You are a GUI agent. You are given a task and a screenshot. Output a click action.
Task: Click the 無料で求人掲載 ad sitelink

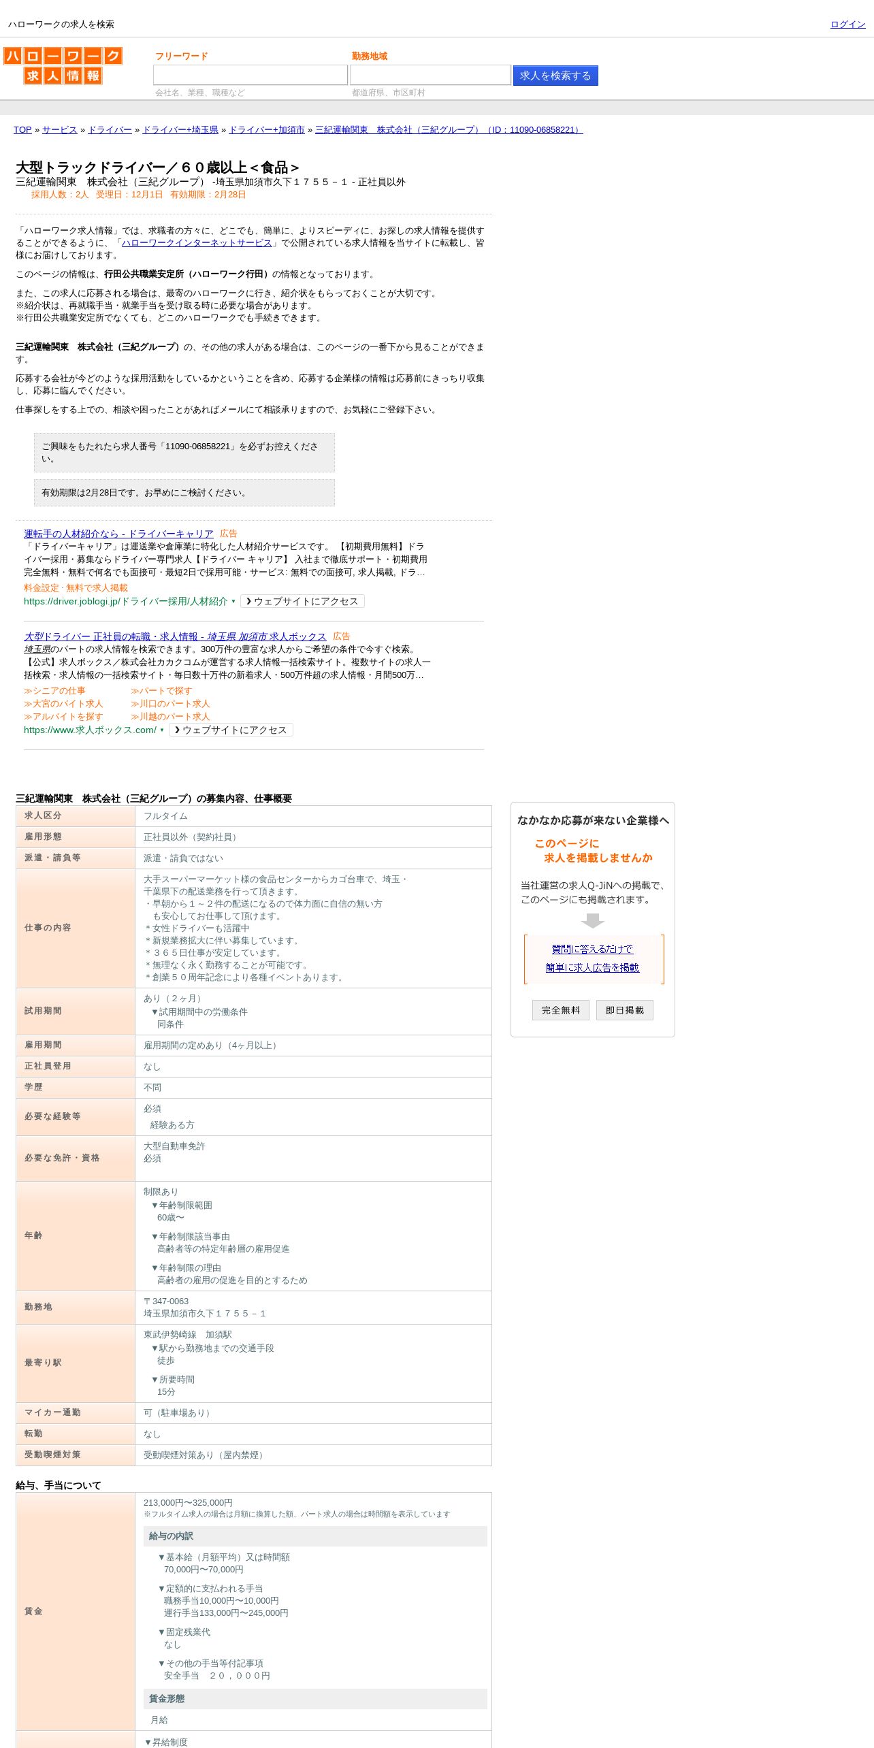click(97, 588)
